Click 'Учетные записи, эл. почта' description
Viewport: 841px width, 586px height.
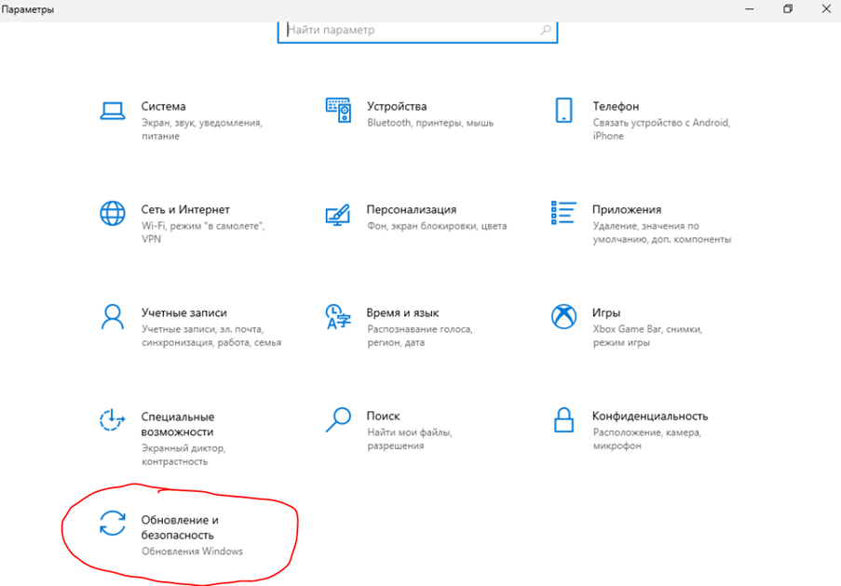(x=211, y=336)
